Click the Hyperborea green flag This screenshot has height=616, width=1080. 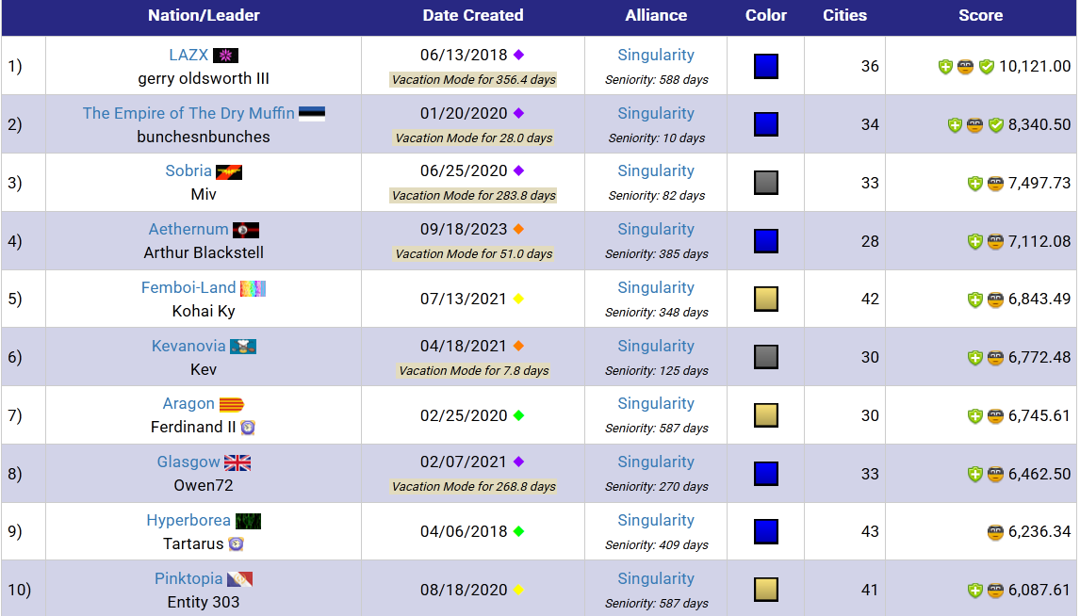(x=248, y=521)
